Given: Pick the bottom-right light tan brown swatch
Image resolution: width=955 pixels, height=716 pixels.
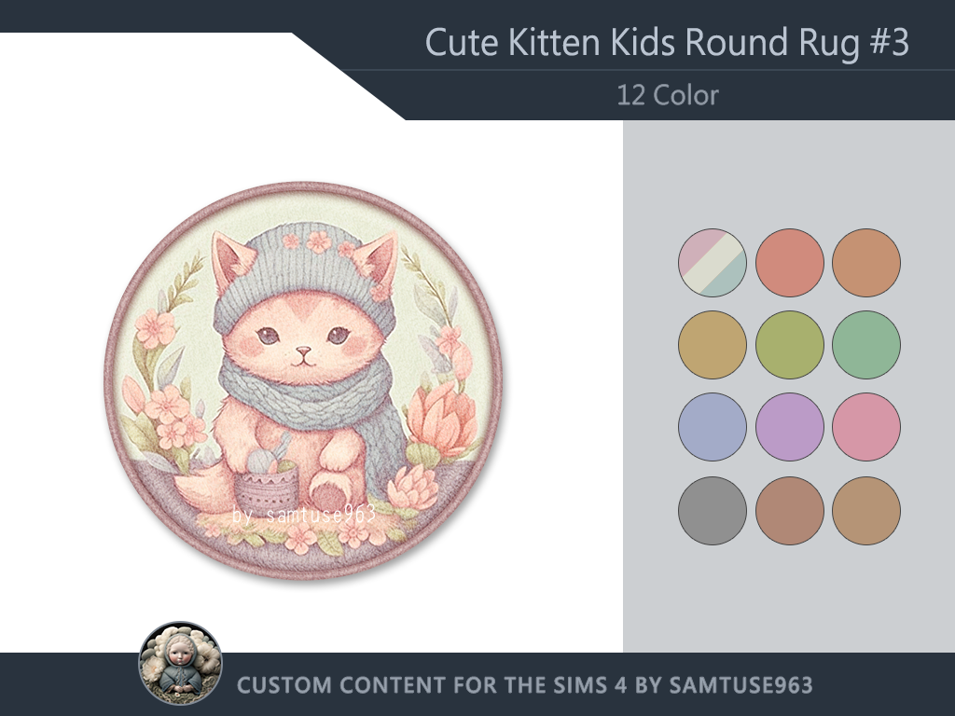Looking at the screenshot, I should (866, 511).
